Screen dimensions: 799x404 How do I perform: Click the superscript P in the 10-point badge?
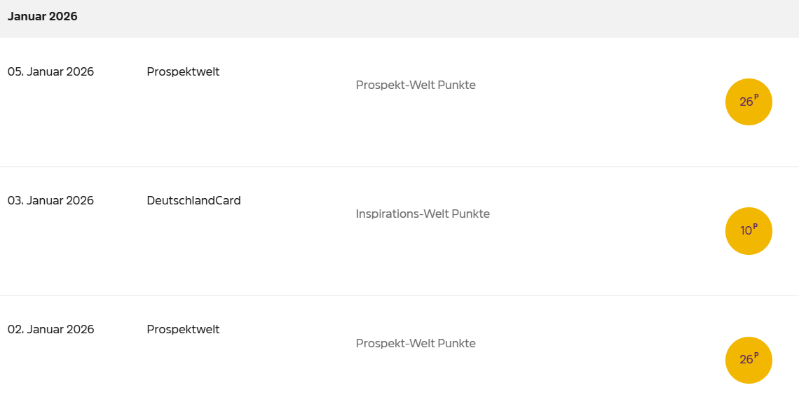point(756,226)
